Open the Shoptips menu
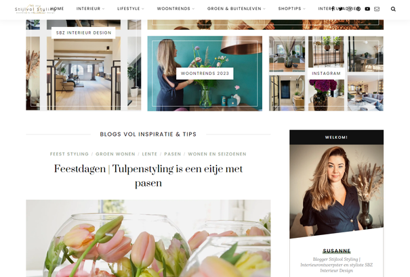Viewport: 410px width, 277px height. pos(291,9)
